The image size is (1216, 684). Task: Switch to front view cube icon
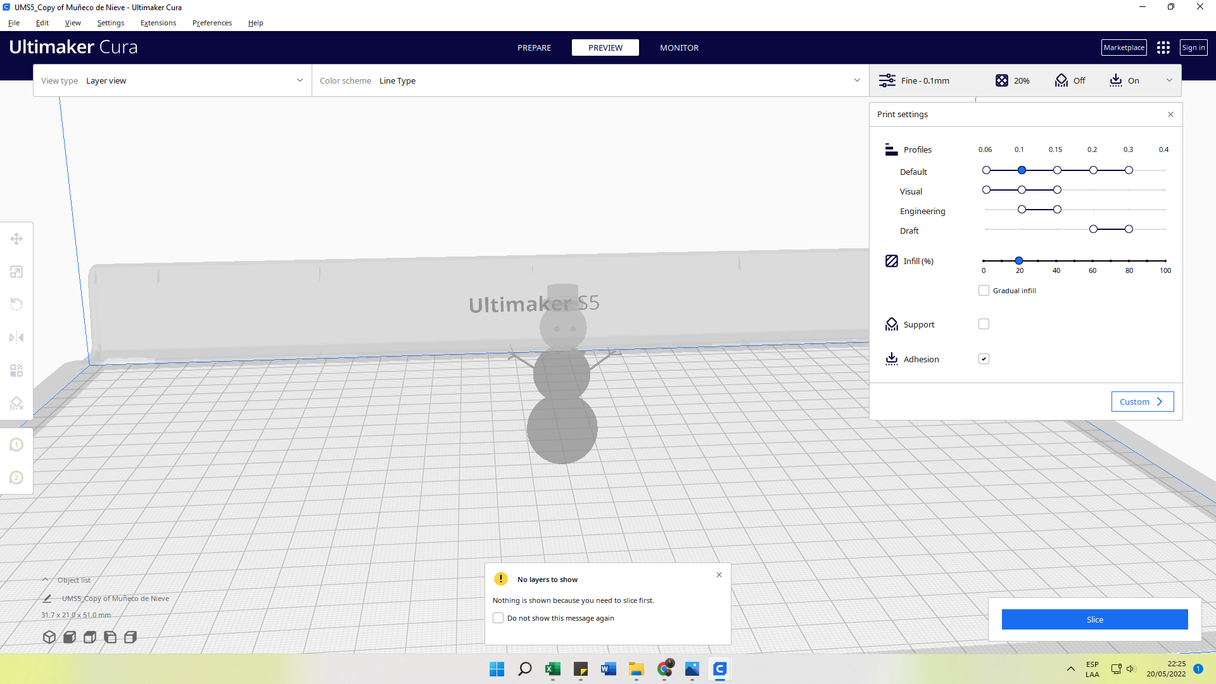[70, 637]
